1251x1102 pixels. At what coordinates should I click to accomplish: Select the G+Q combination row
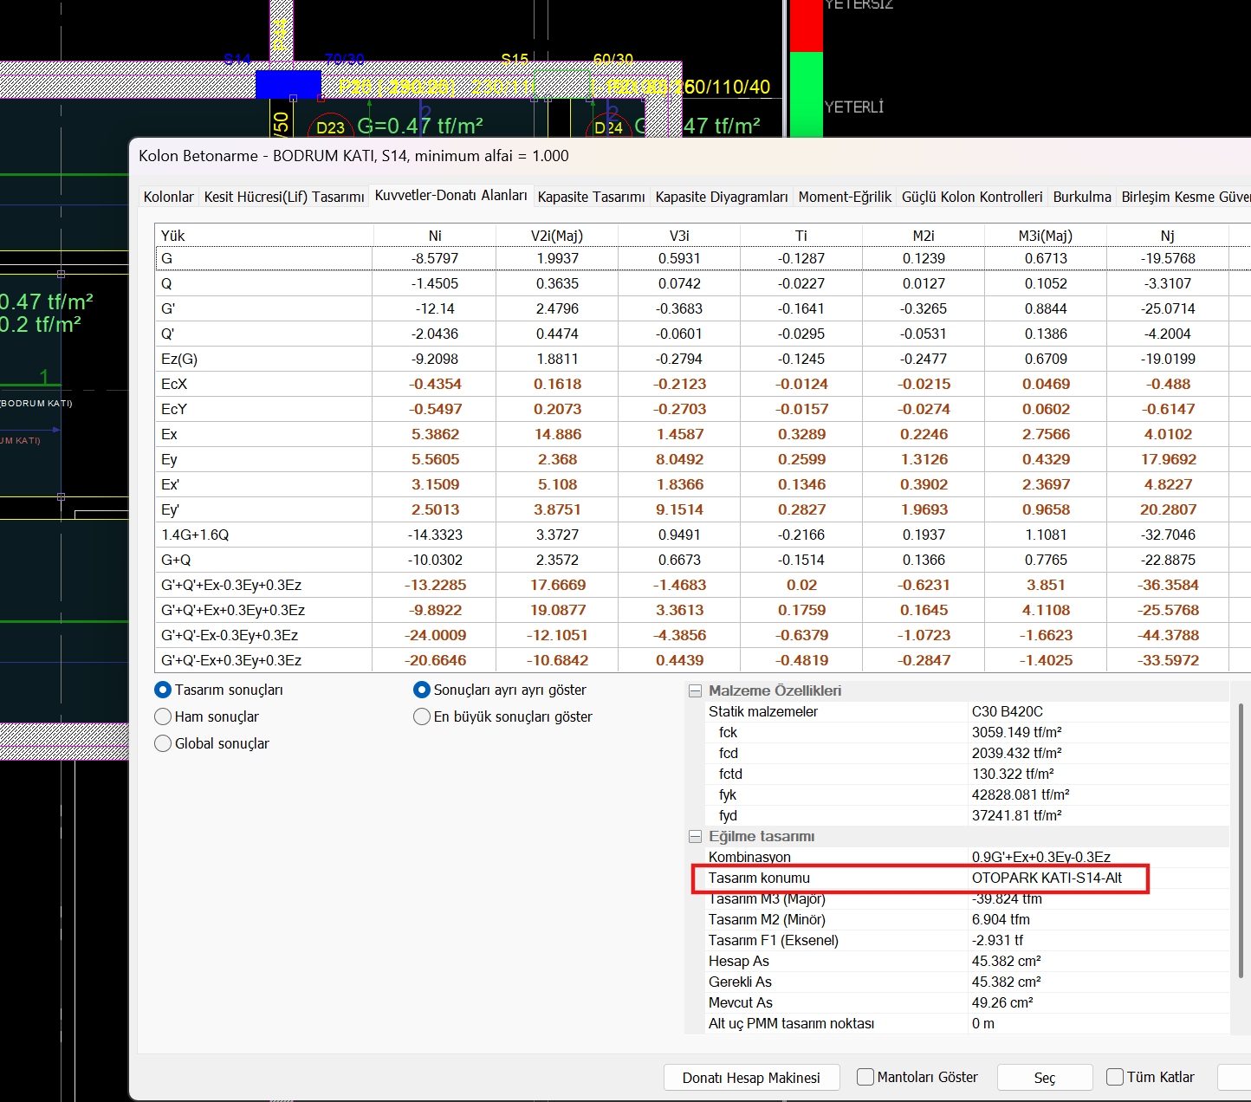tap(703, 560)
